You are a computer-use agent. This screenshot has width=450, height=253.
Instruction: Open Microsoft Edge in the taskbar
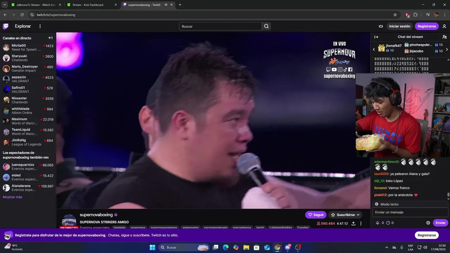point(226,247)
